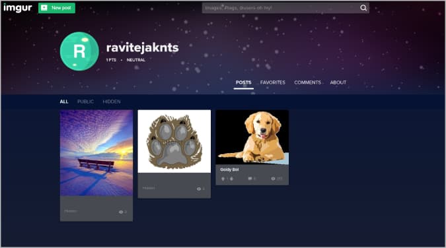This screenshot has height=248, width=446.
Task: Upvote the Goldy Boi post
Action: pyautogui.click(x=223, y=179)
